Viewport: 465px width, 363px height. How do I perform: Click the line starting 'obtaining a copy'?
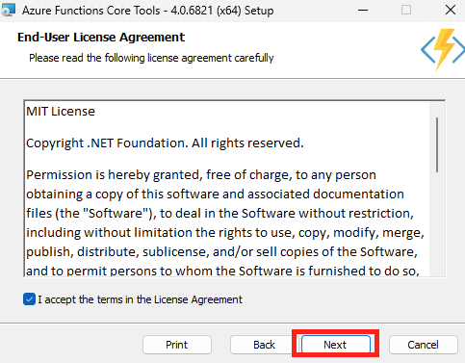[x=215, y=194]
